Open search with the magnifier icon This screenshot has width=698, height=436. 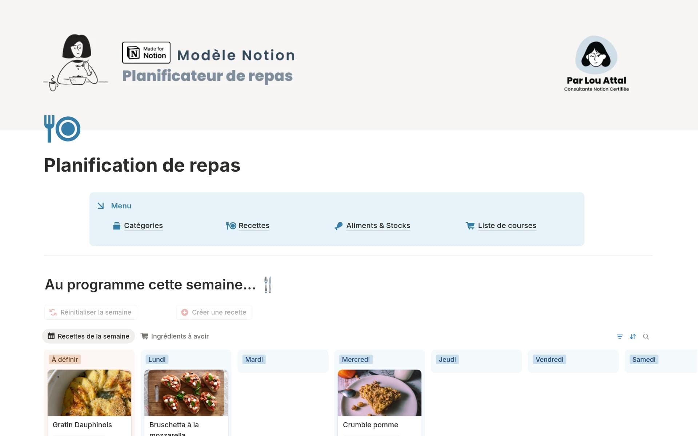[646, 337]
